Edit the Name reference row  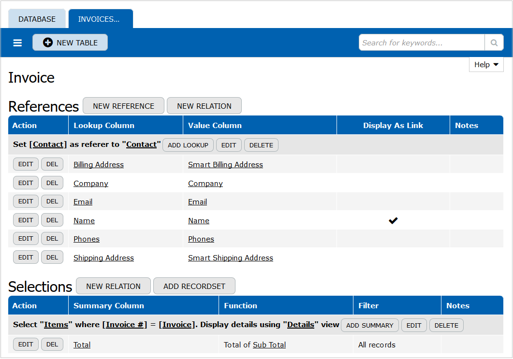tap(26, 220)
